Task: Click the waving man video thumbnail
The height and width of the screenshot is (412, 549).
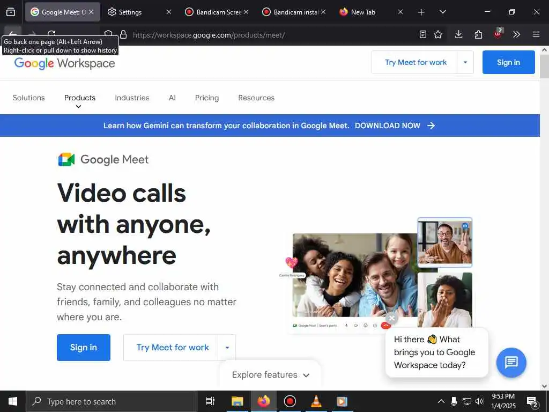Action: 444,242
